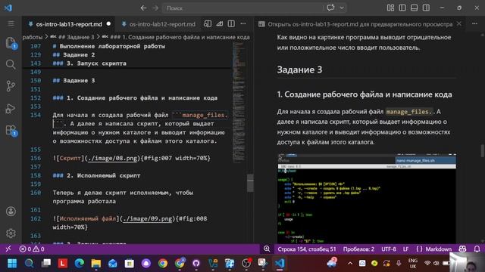Click the search command center field
Viewport: 485px width, 272px height.
(242, 8)
